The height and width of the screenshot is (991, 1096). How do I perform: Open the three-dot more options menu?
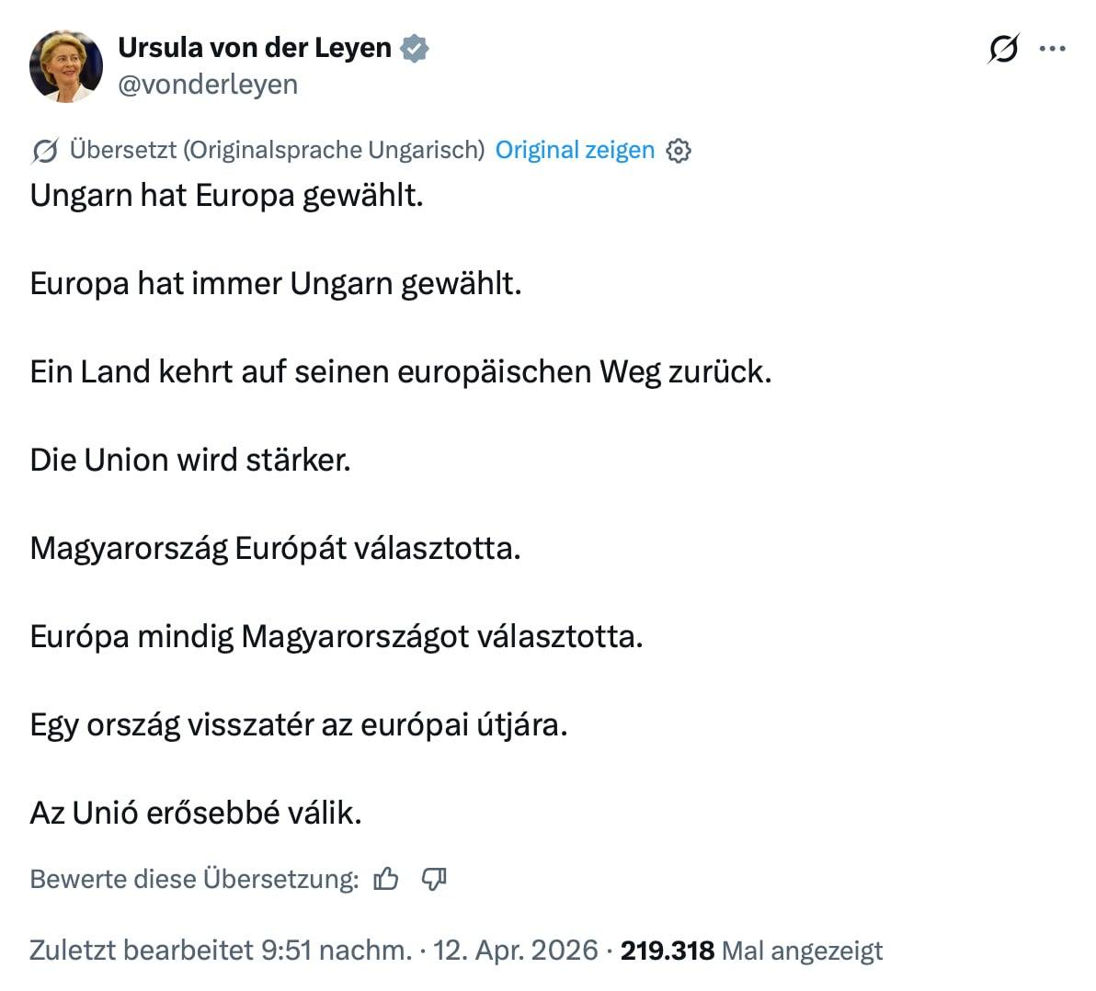pos(1052,48)
